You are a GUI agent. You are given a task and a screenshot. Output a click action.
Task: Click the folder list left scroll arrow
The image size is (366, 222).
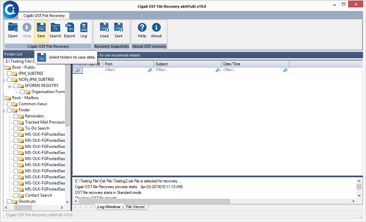pos(6,207)
